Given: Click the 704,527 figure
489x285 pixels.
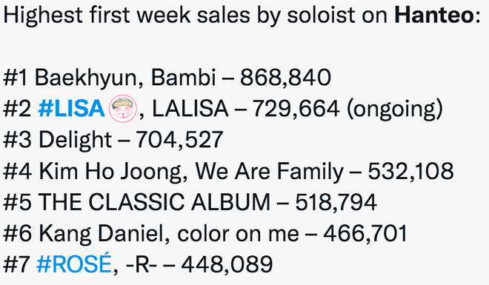Looking at the screenshot, I should 179,140.
